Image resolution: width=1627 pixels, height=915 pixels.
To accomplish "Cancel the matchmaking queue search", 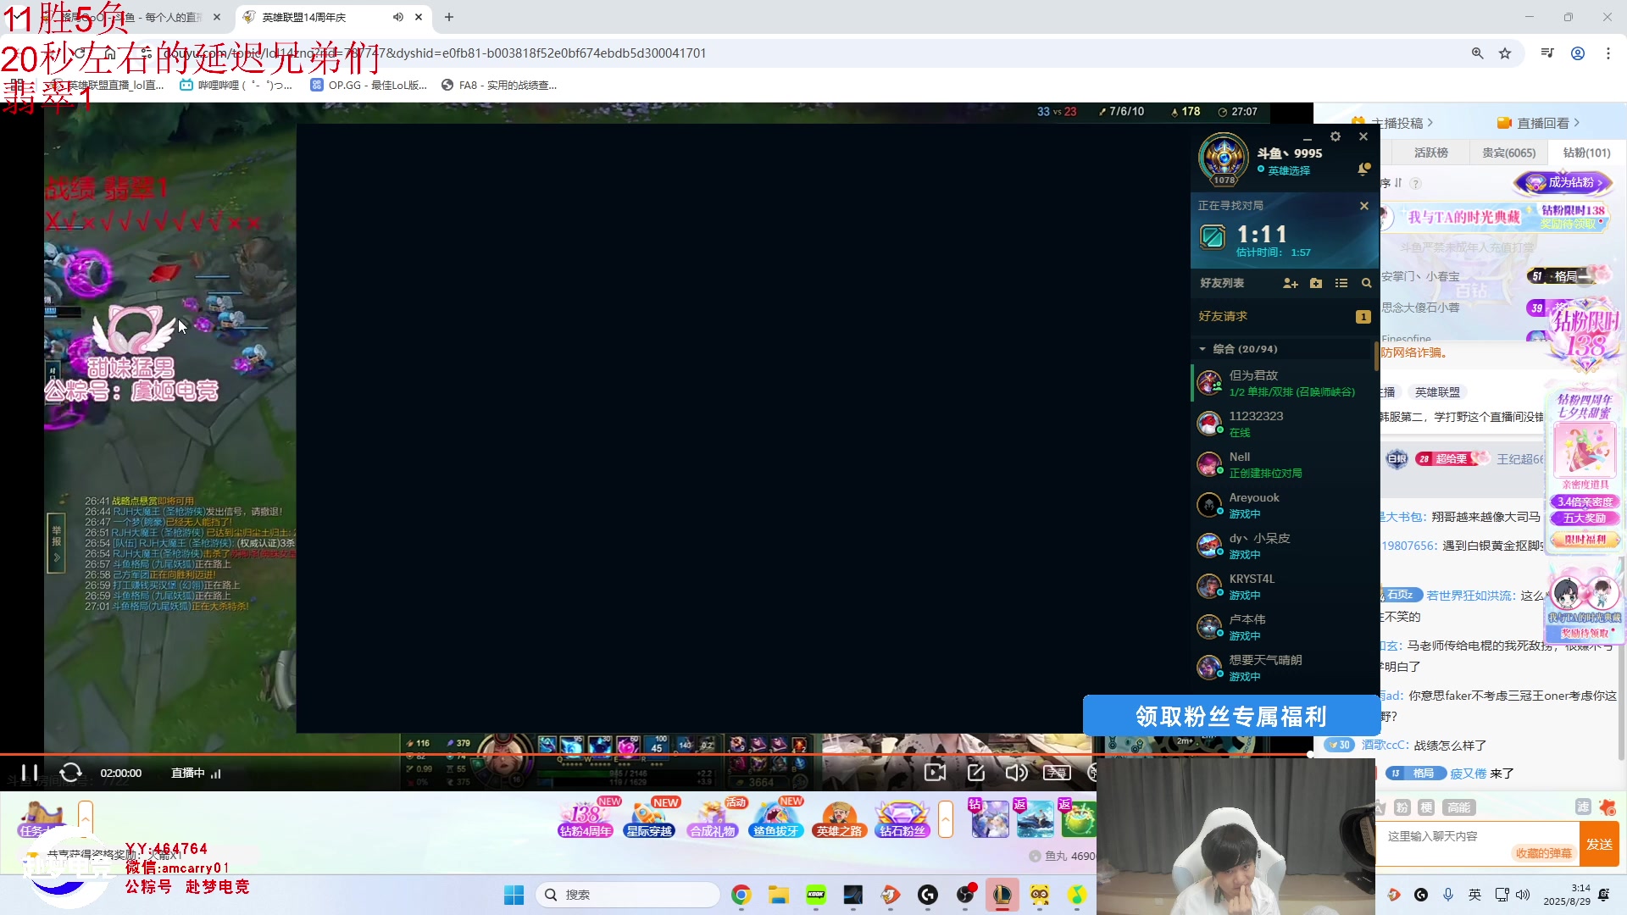I will [1364, 206].
